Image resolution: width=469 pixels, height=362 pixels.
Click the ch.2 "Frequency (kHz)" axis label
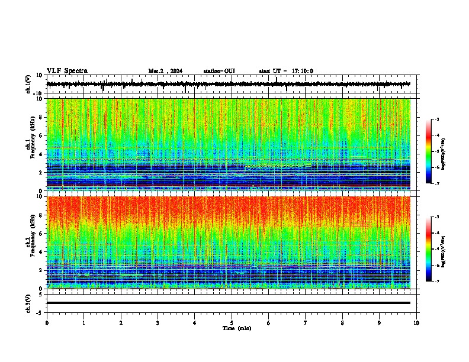[x=32, y=235]
